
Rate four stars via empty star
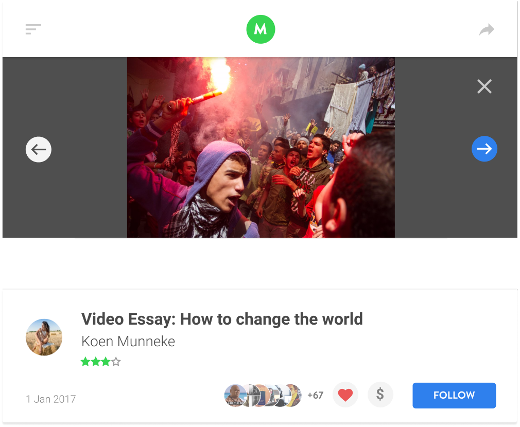(x=116, y=362)
